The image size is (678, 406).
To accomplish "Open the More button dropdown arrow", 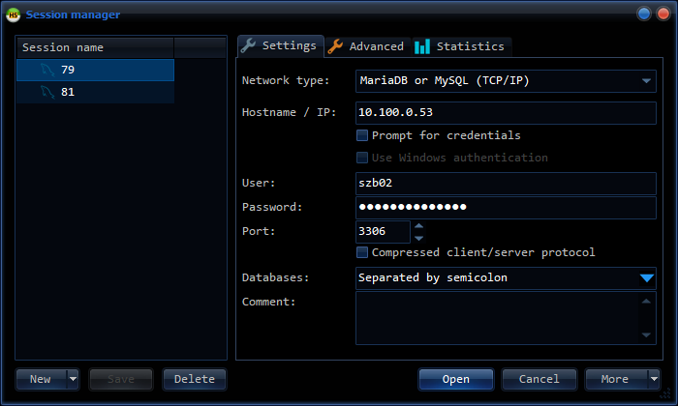I will tap(654, 379).
